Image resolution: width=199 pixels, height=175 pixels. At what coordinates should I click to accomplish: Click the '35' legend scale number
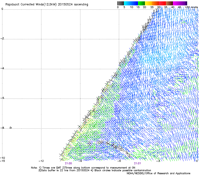click(x=166, y=7)
